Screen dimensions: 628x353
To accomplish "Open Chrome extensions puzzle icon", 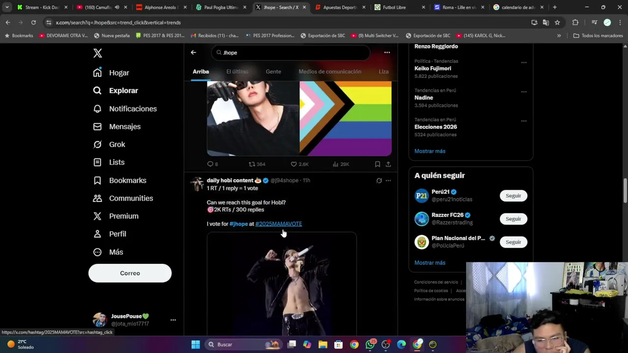I will coord(576,23).
